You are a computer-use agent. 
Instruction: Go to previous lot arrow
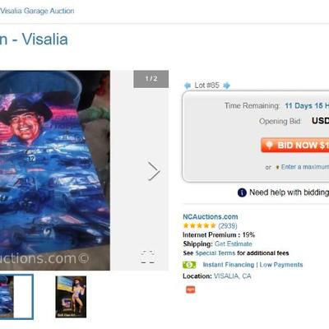pos(188,86)
